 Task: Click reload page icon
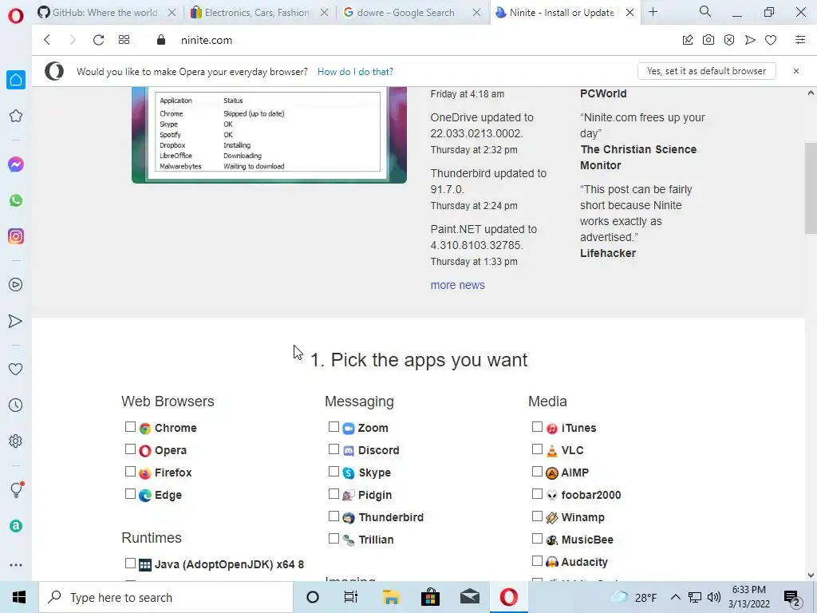[x=98, y=40]
